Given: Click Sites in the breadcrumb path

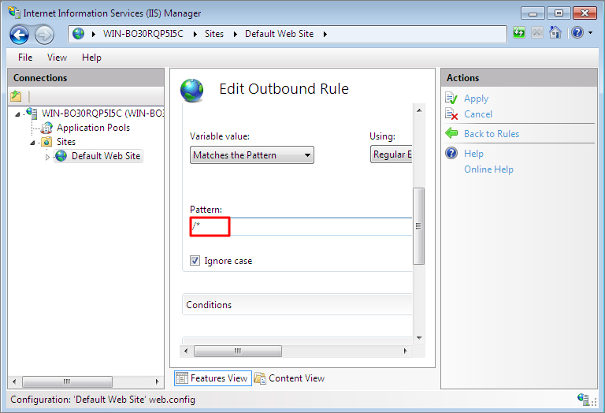Looking at the screenshot, I should click(214, 34).
